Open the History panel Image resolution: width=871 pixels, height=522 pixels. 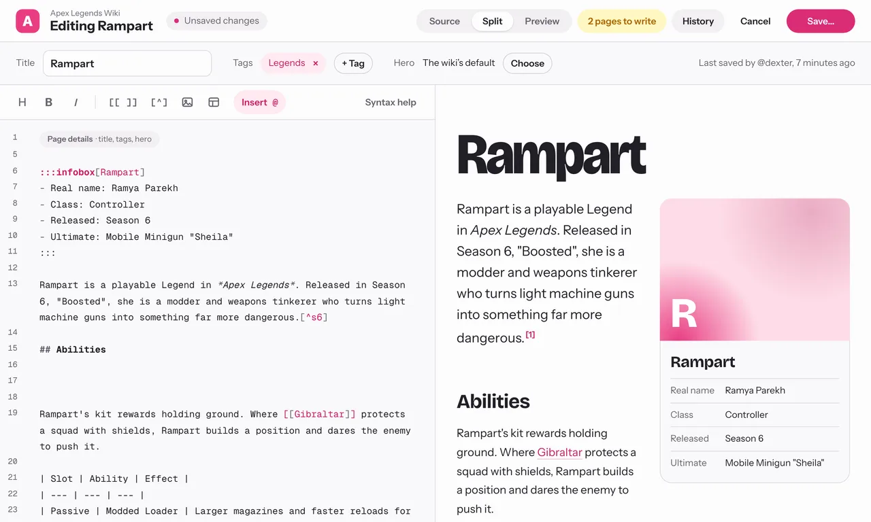(698, 21)
